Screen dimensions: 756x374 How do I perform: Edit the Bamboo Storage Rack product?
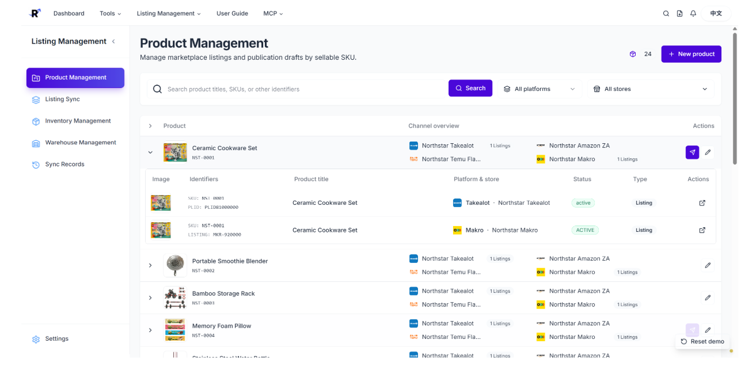(x=708, y=298)
